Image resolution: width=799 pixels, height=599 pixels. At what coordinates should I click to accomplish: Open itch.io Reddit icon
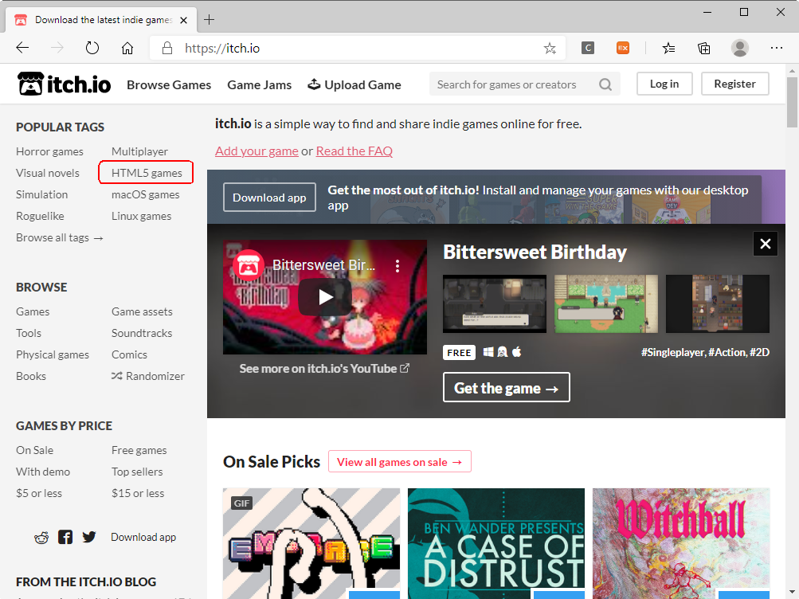(41, 538)
